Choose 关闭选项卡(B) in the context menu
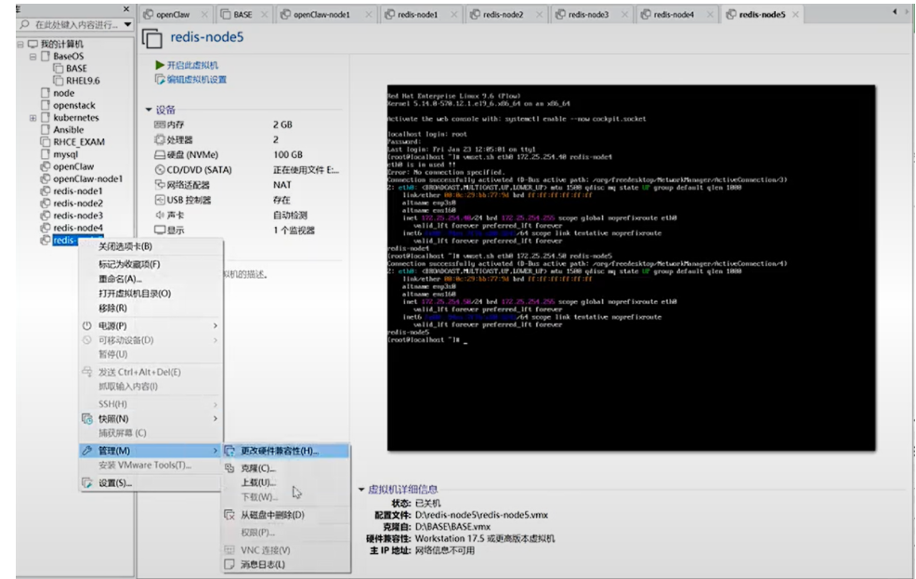This screenshot has height=579, width=916. click(x=125, y=246)
